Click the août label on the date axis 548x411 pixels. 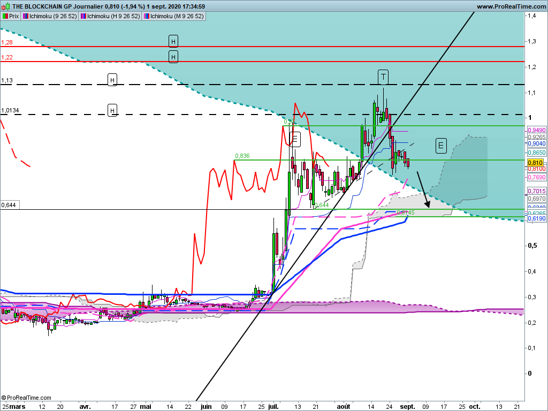tap(344, 407)
